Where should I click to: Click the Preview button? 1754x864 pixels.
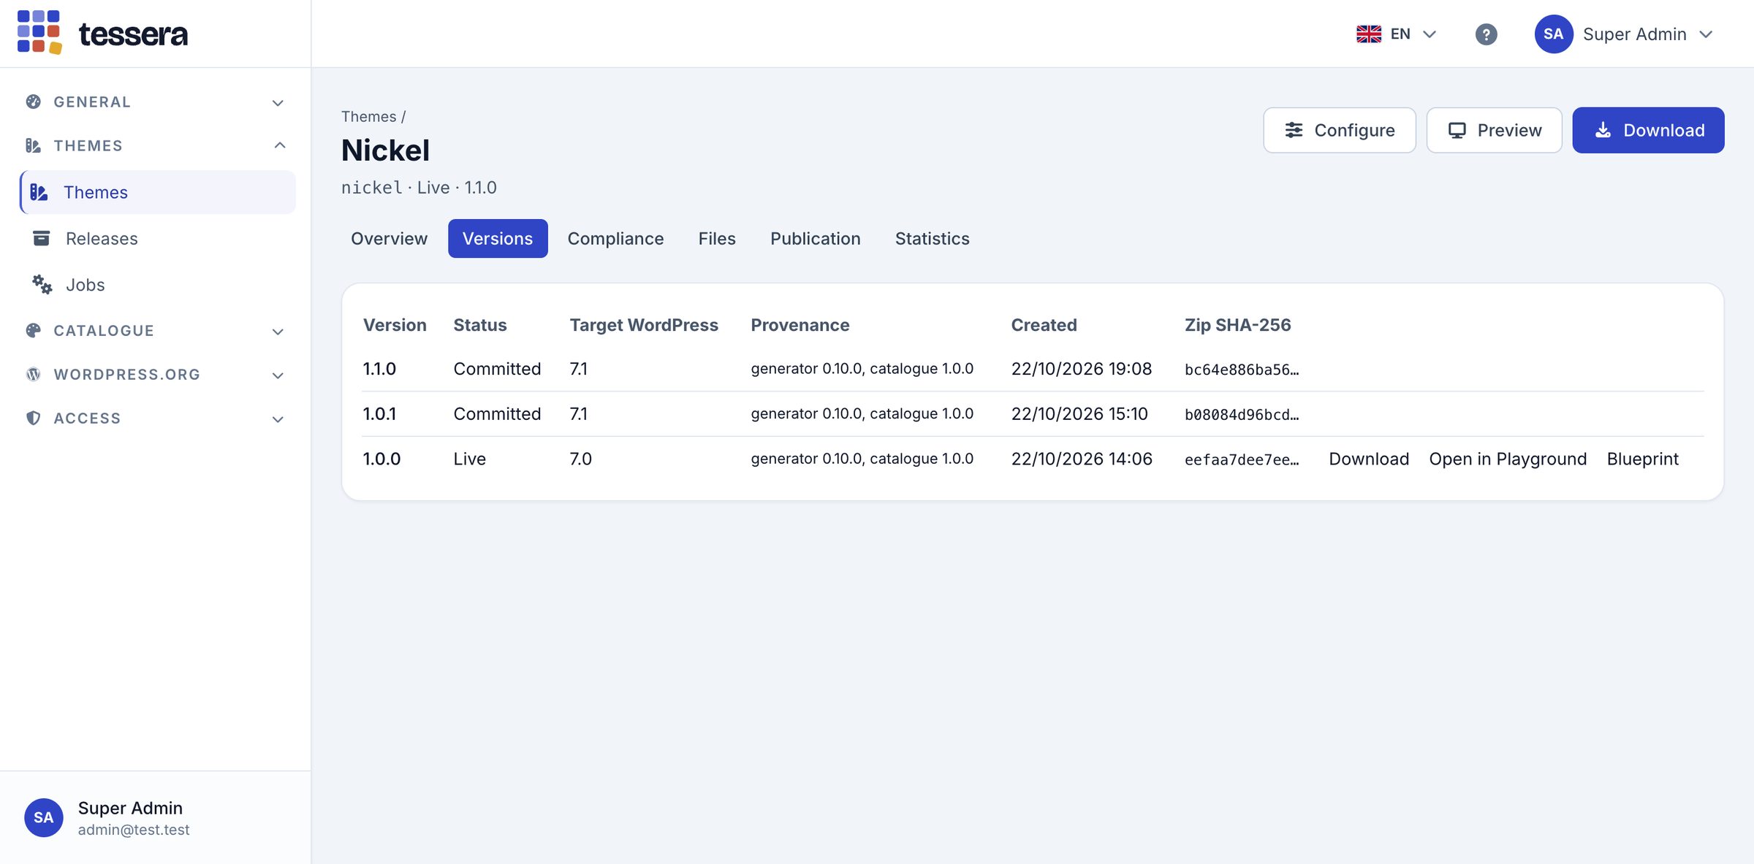[x=1495, y=130]
